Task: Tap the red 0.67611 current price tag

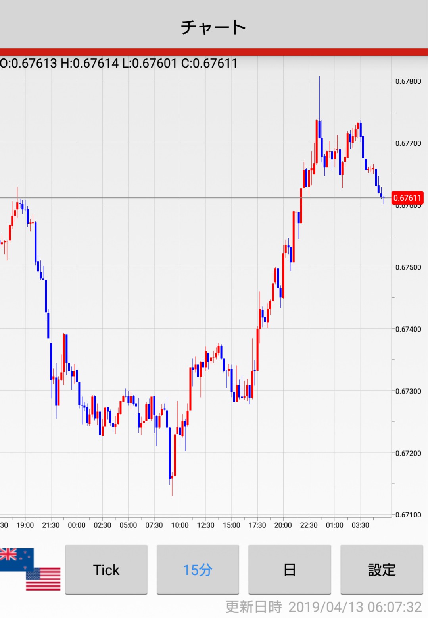Action: pos(407,198)
